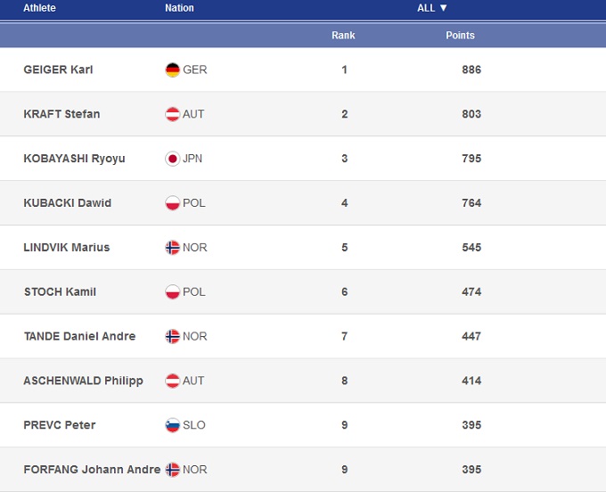
Task: Click the Norwegian flag beside TANDE Daniel Andre
Action: tap(173, 337)
